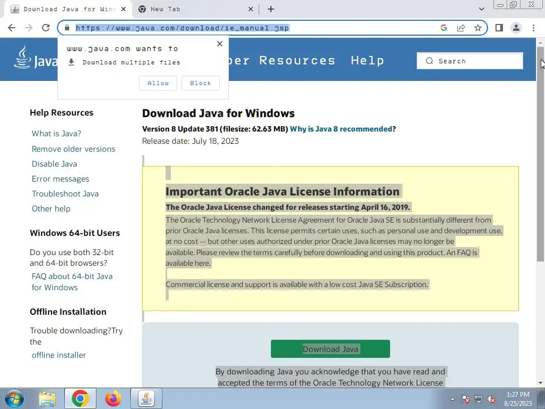Click the network tray icon
The image size is (545, 409).
[478, 399]
